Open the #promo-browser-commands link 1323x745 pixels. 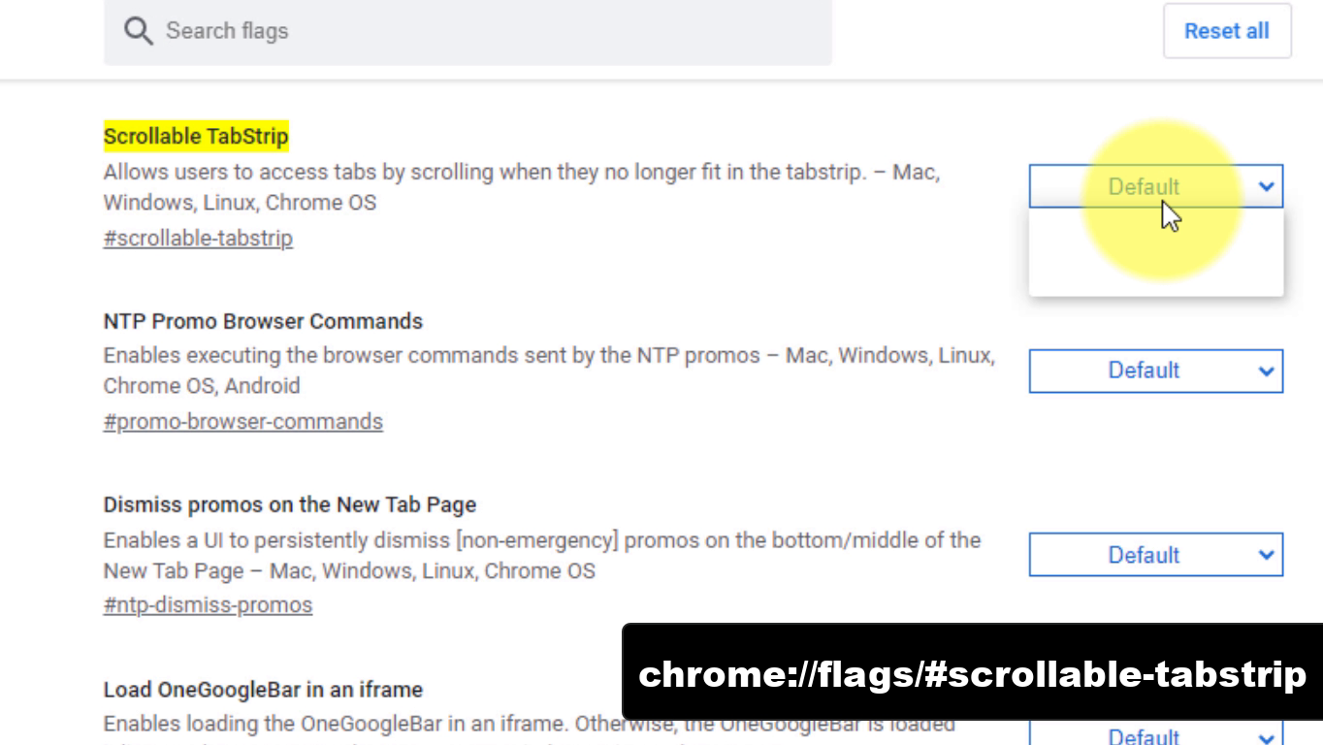[x=242, y=422]
